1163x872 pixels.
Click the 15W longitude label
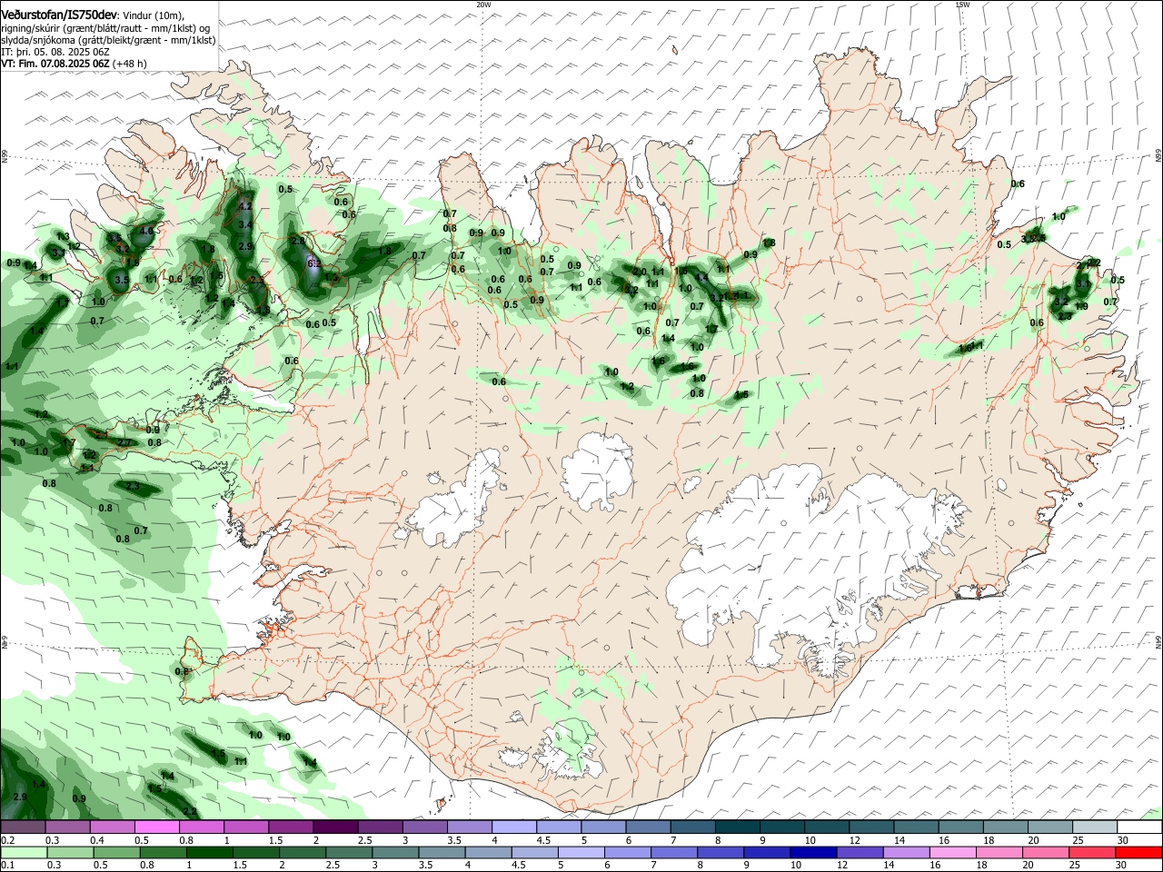tap(962, 4)
